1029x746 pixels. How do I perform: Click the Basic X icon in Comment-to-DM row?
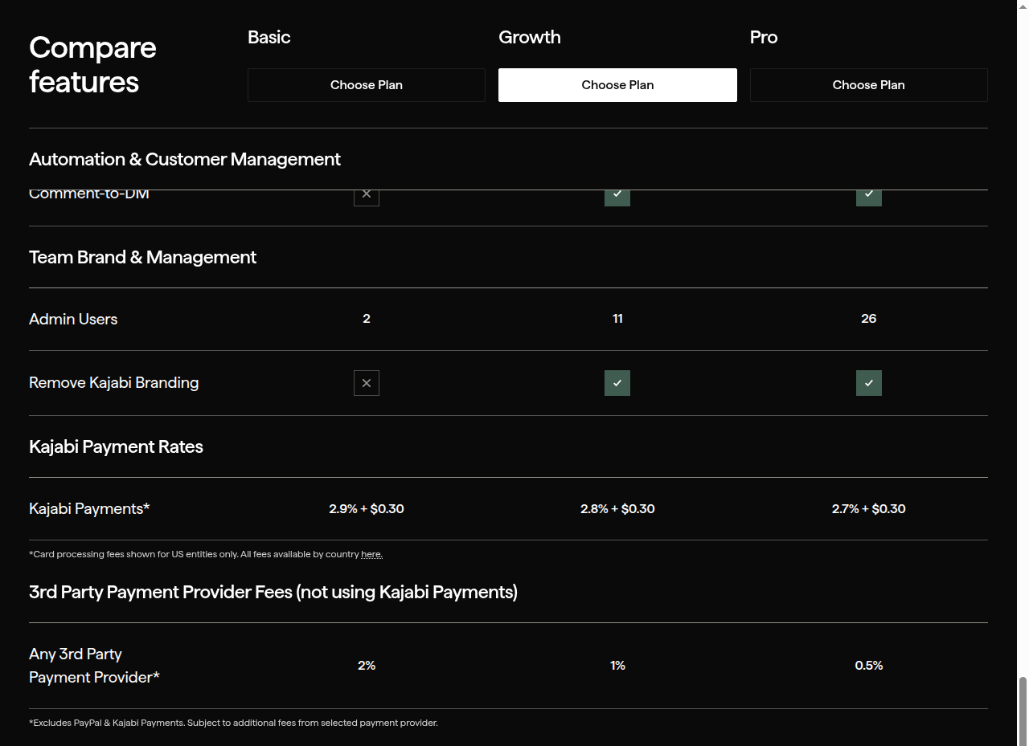(x=367, y=198)
